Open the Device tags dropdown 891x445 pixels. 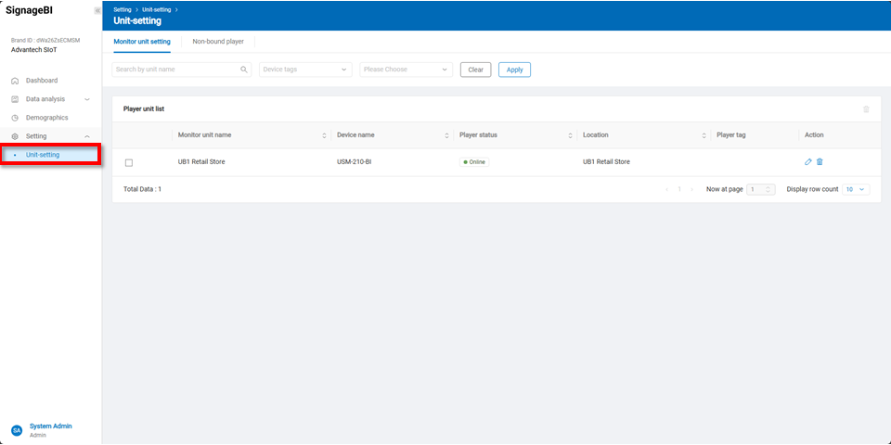coord(304,70)
